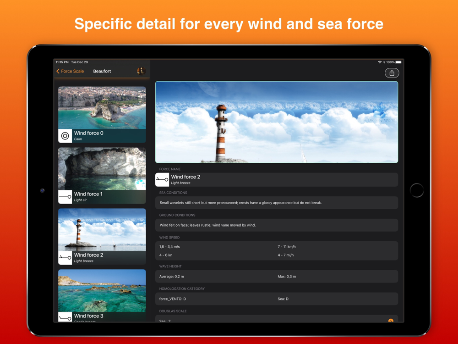Screen dimensions: 458x344
Task: Click the Wi-Fi status icon
Action: [x=380, y=62]
